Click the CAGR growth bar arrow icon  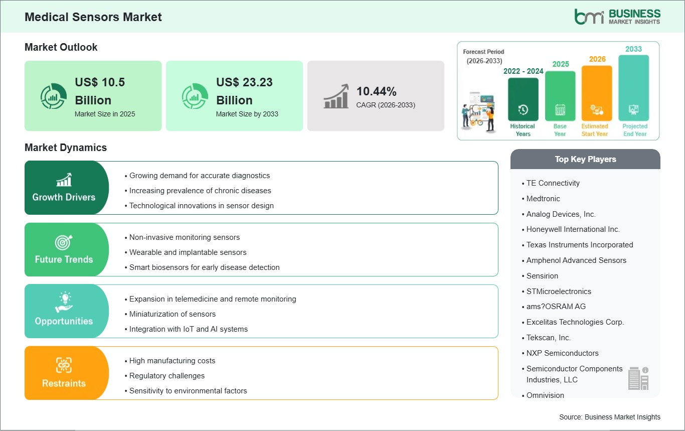(336, 96)
